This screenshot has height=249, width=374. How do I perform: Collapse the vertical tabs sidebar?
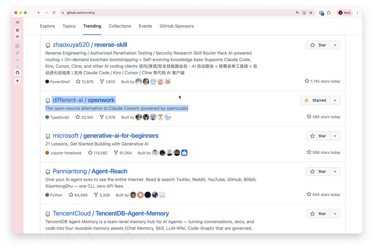17,22
